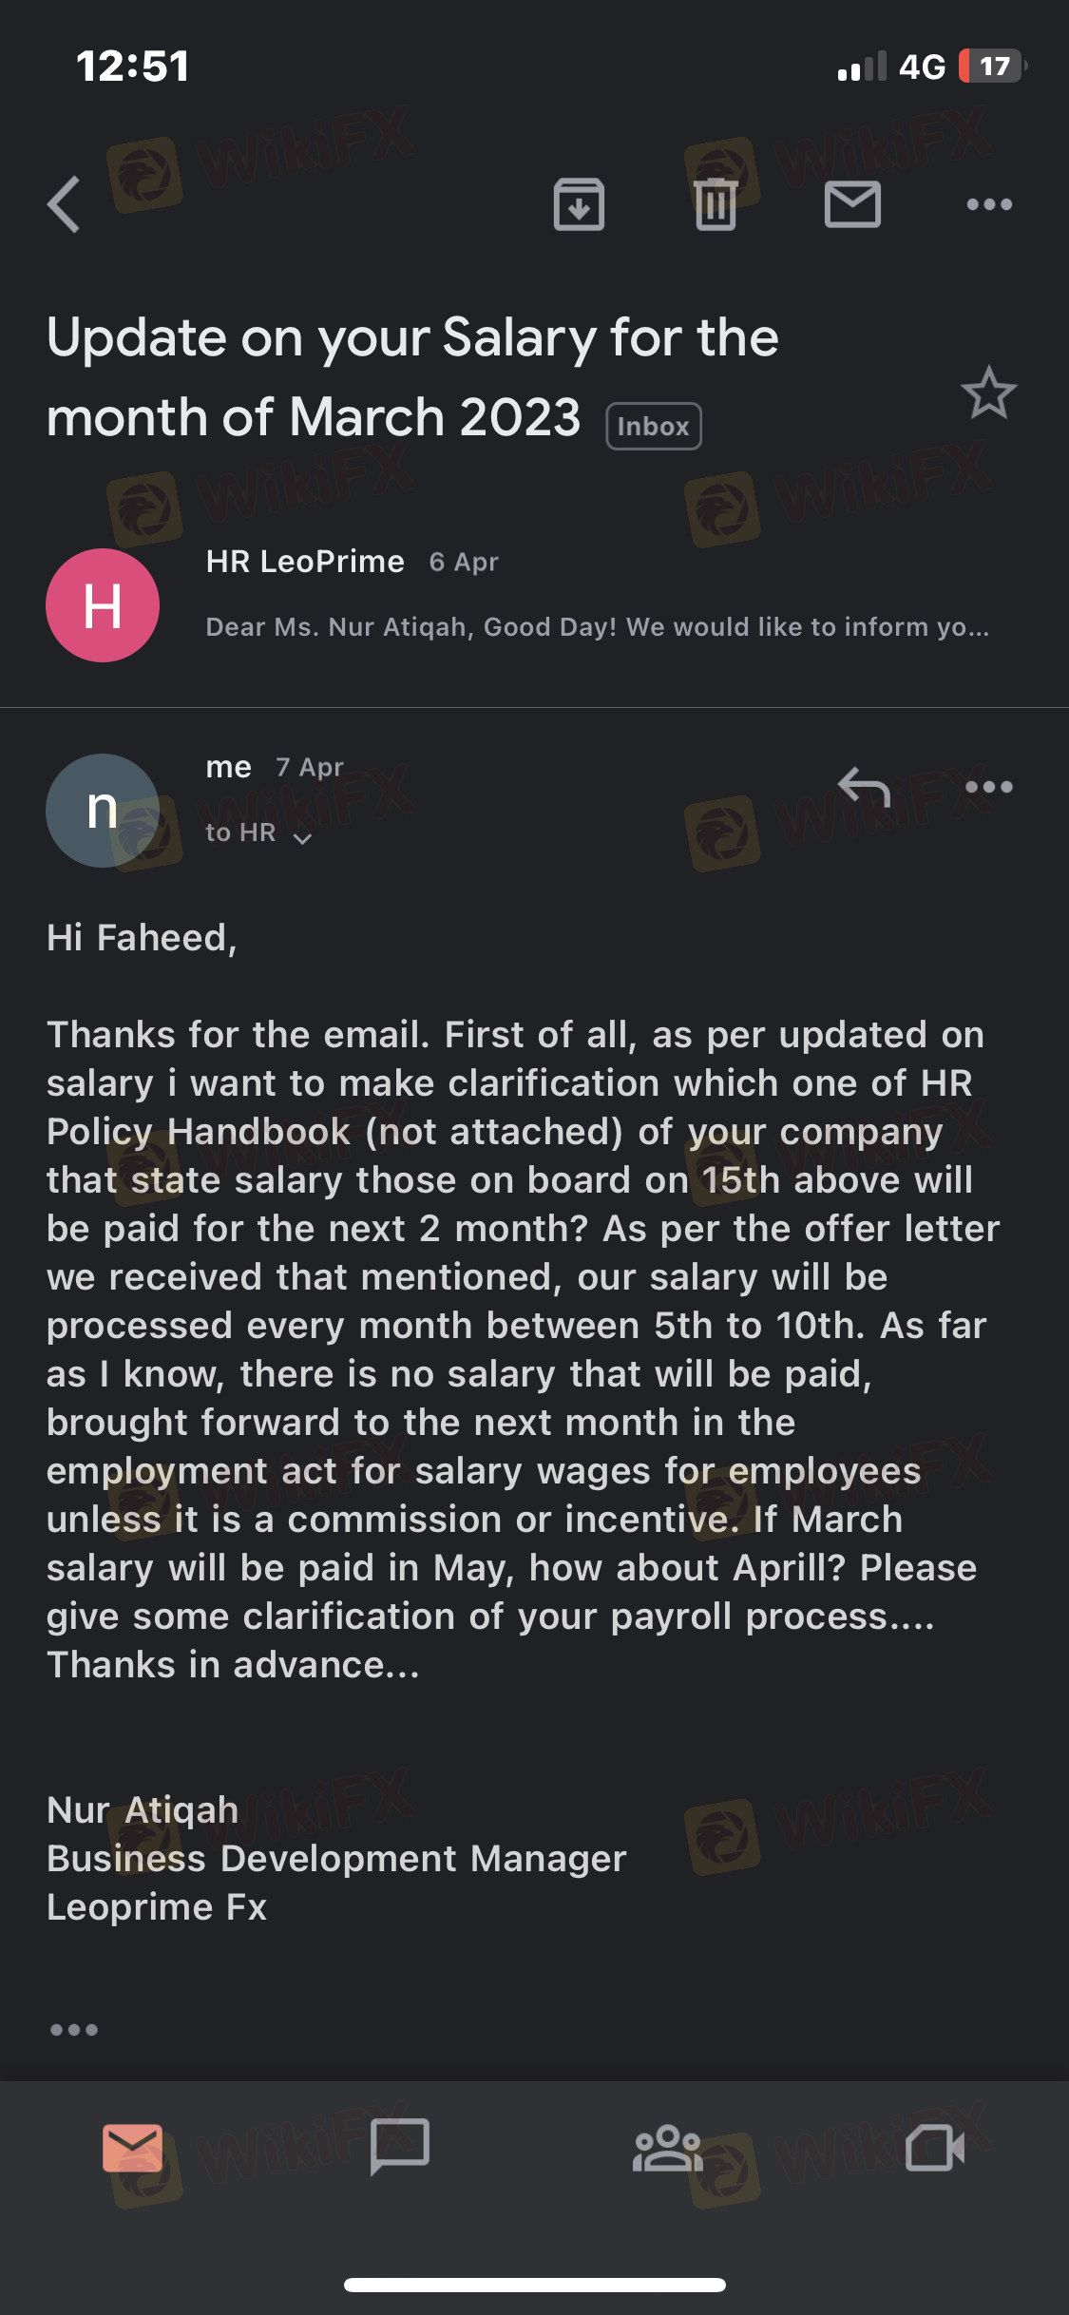Go back to the inbox list
The height and width of the screenshot is (2315, 1069).
click(64, 204)
